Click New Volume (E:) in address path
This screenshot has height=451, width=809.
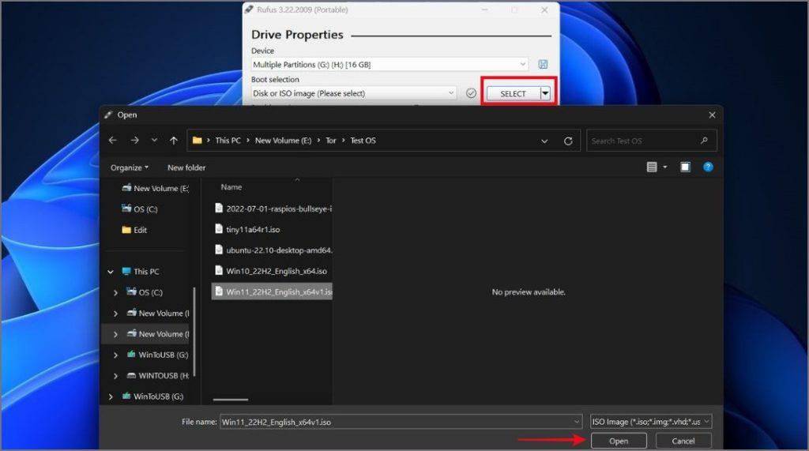click(x=284, y=141)
